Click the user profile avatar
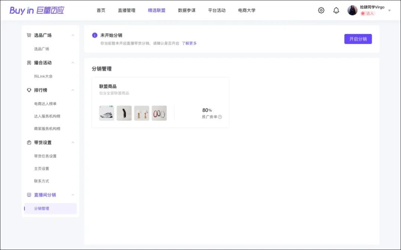401x250 pixels. pyautogui.click(x=352, y=10)
